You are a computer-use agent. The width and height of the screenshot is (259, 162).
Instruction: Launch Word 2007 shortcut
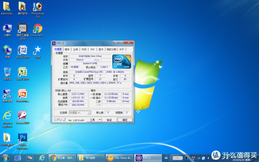(x=22, y=52)
